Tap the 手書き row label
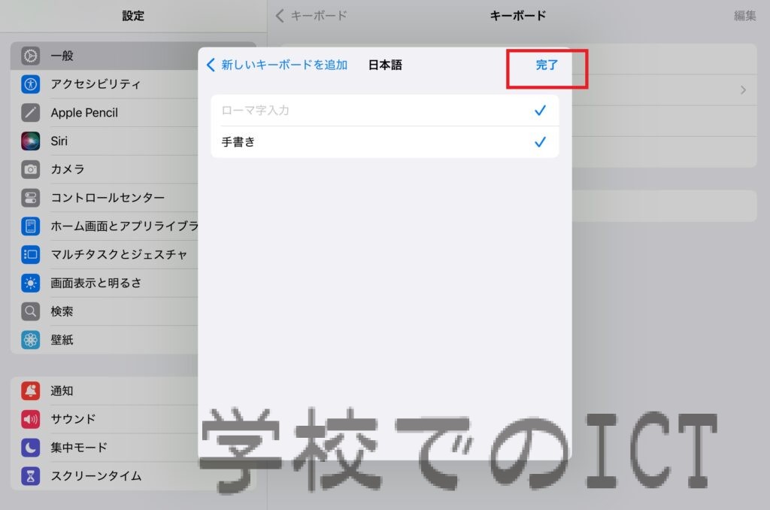770x510 pixels. 238,142
